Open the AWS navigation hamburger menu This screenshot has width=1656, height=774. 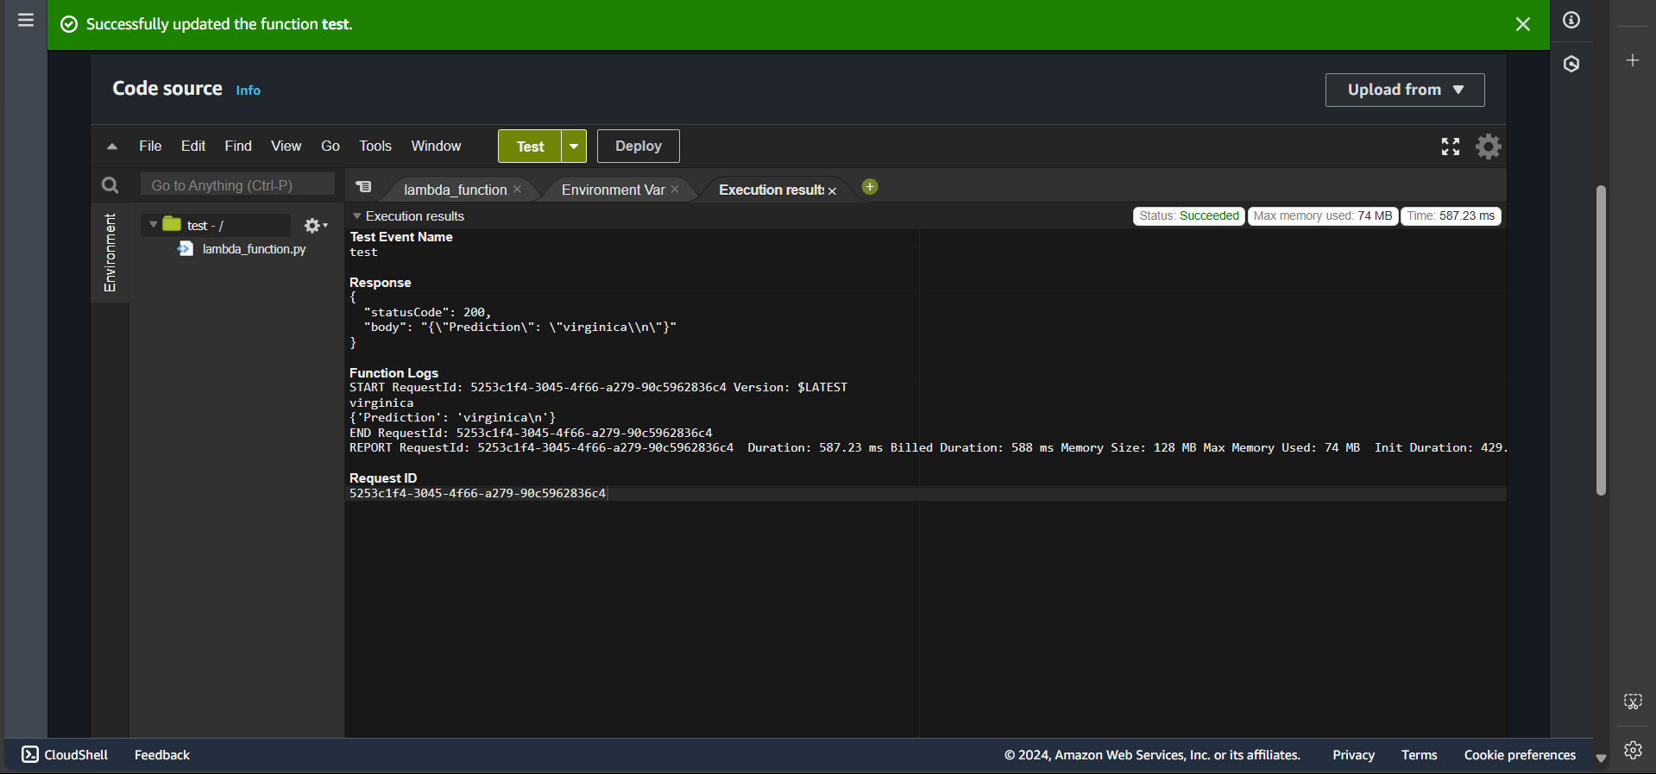click(x=26, y=20)
